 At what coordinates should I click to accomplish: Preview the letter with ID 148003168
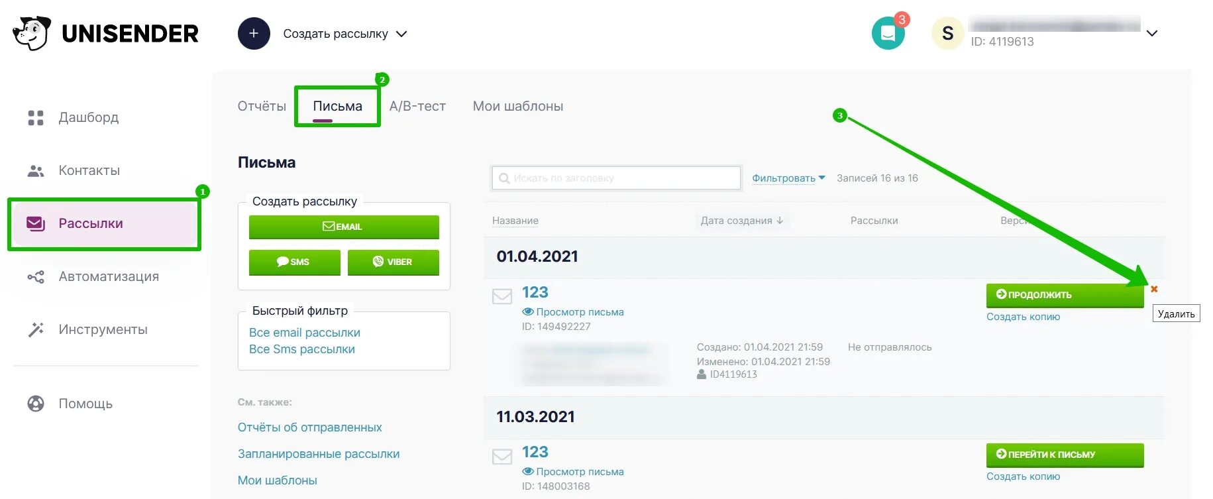[573, 472]
